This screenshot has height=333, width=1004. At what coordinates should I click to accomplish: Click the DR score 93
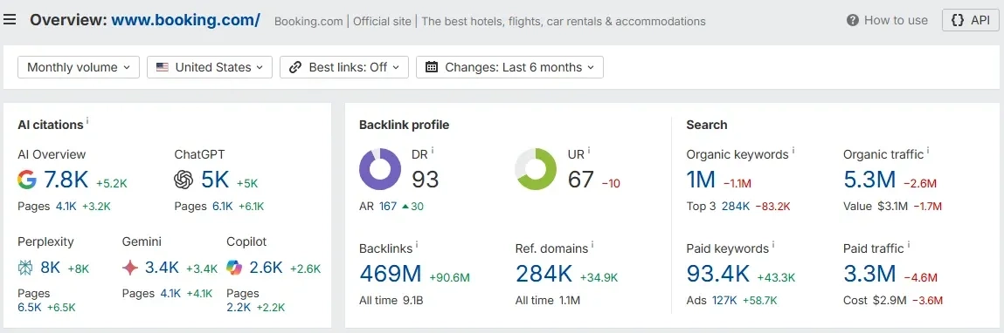(426, 179)
